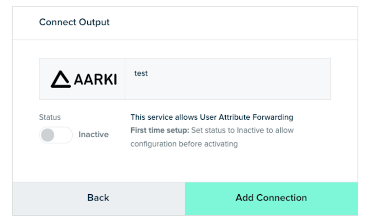This screenshot has height=221, width=390.
Task: Click the Connect Output dialog title
Action: (74, 22)
